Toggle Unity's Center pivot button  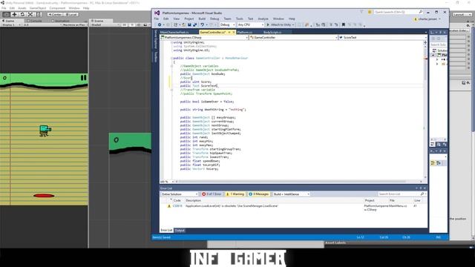coord(55,14)
